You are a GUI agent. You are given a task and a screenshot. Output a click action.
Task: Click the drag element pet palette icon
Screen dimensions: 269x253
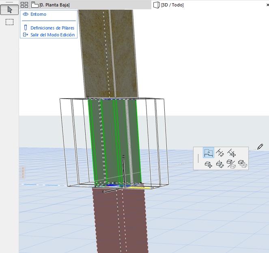(x=209, y=164)
